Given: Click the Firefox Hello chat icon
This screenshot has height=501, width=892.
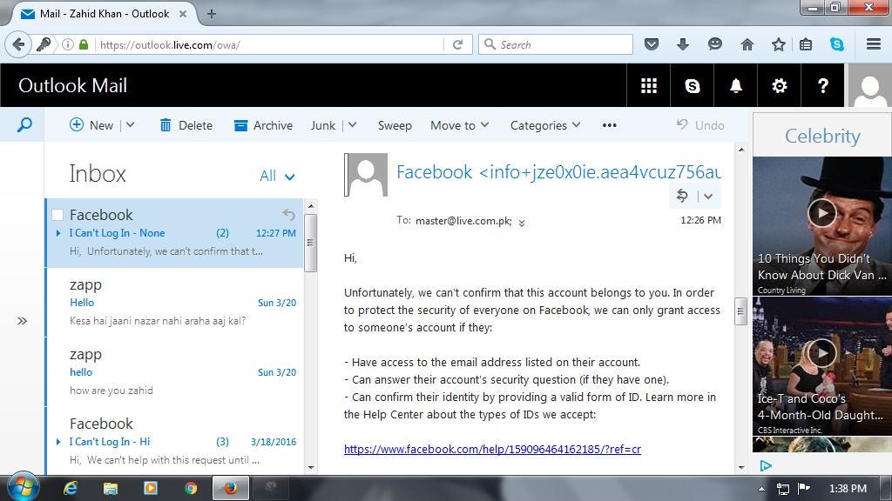Looking at the screenshot, I should (715, 44).
